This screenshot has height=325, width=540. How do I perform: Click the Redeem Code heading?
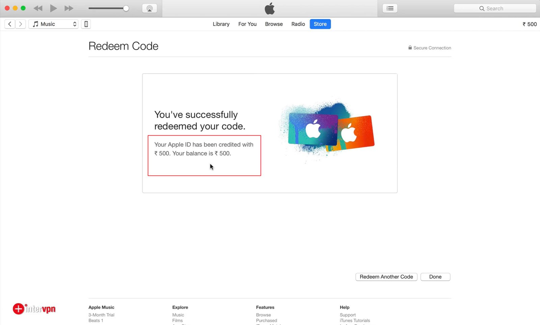[x=124, y=46]
